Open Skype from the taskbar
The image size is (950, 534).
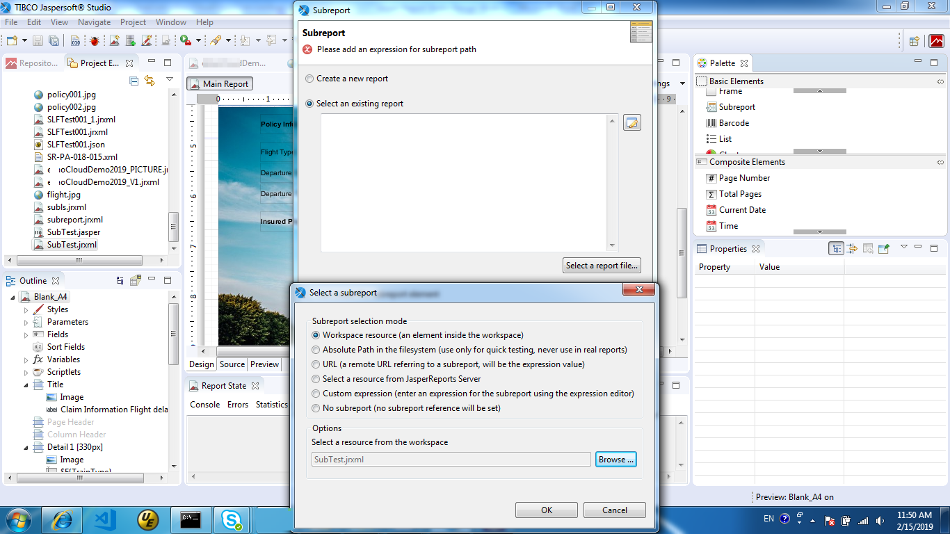(232, 519)
